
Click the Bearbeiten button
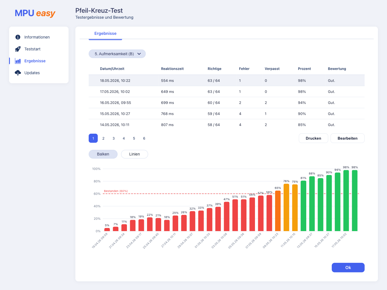pyautogui.click(x=348, y=138)
